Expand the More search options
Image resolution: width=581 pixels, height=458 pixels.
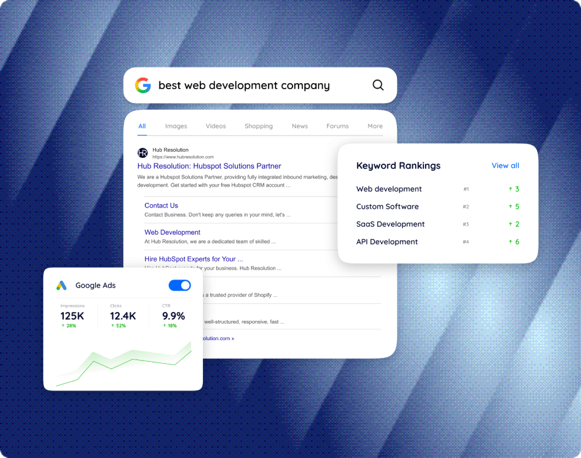pyautogui.click(x=375, y=126)
